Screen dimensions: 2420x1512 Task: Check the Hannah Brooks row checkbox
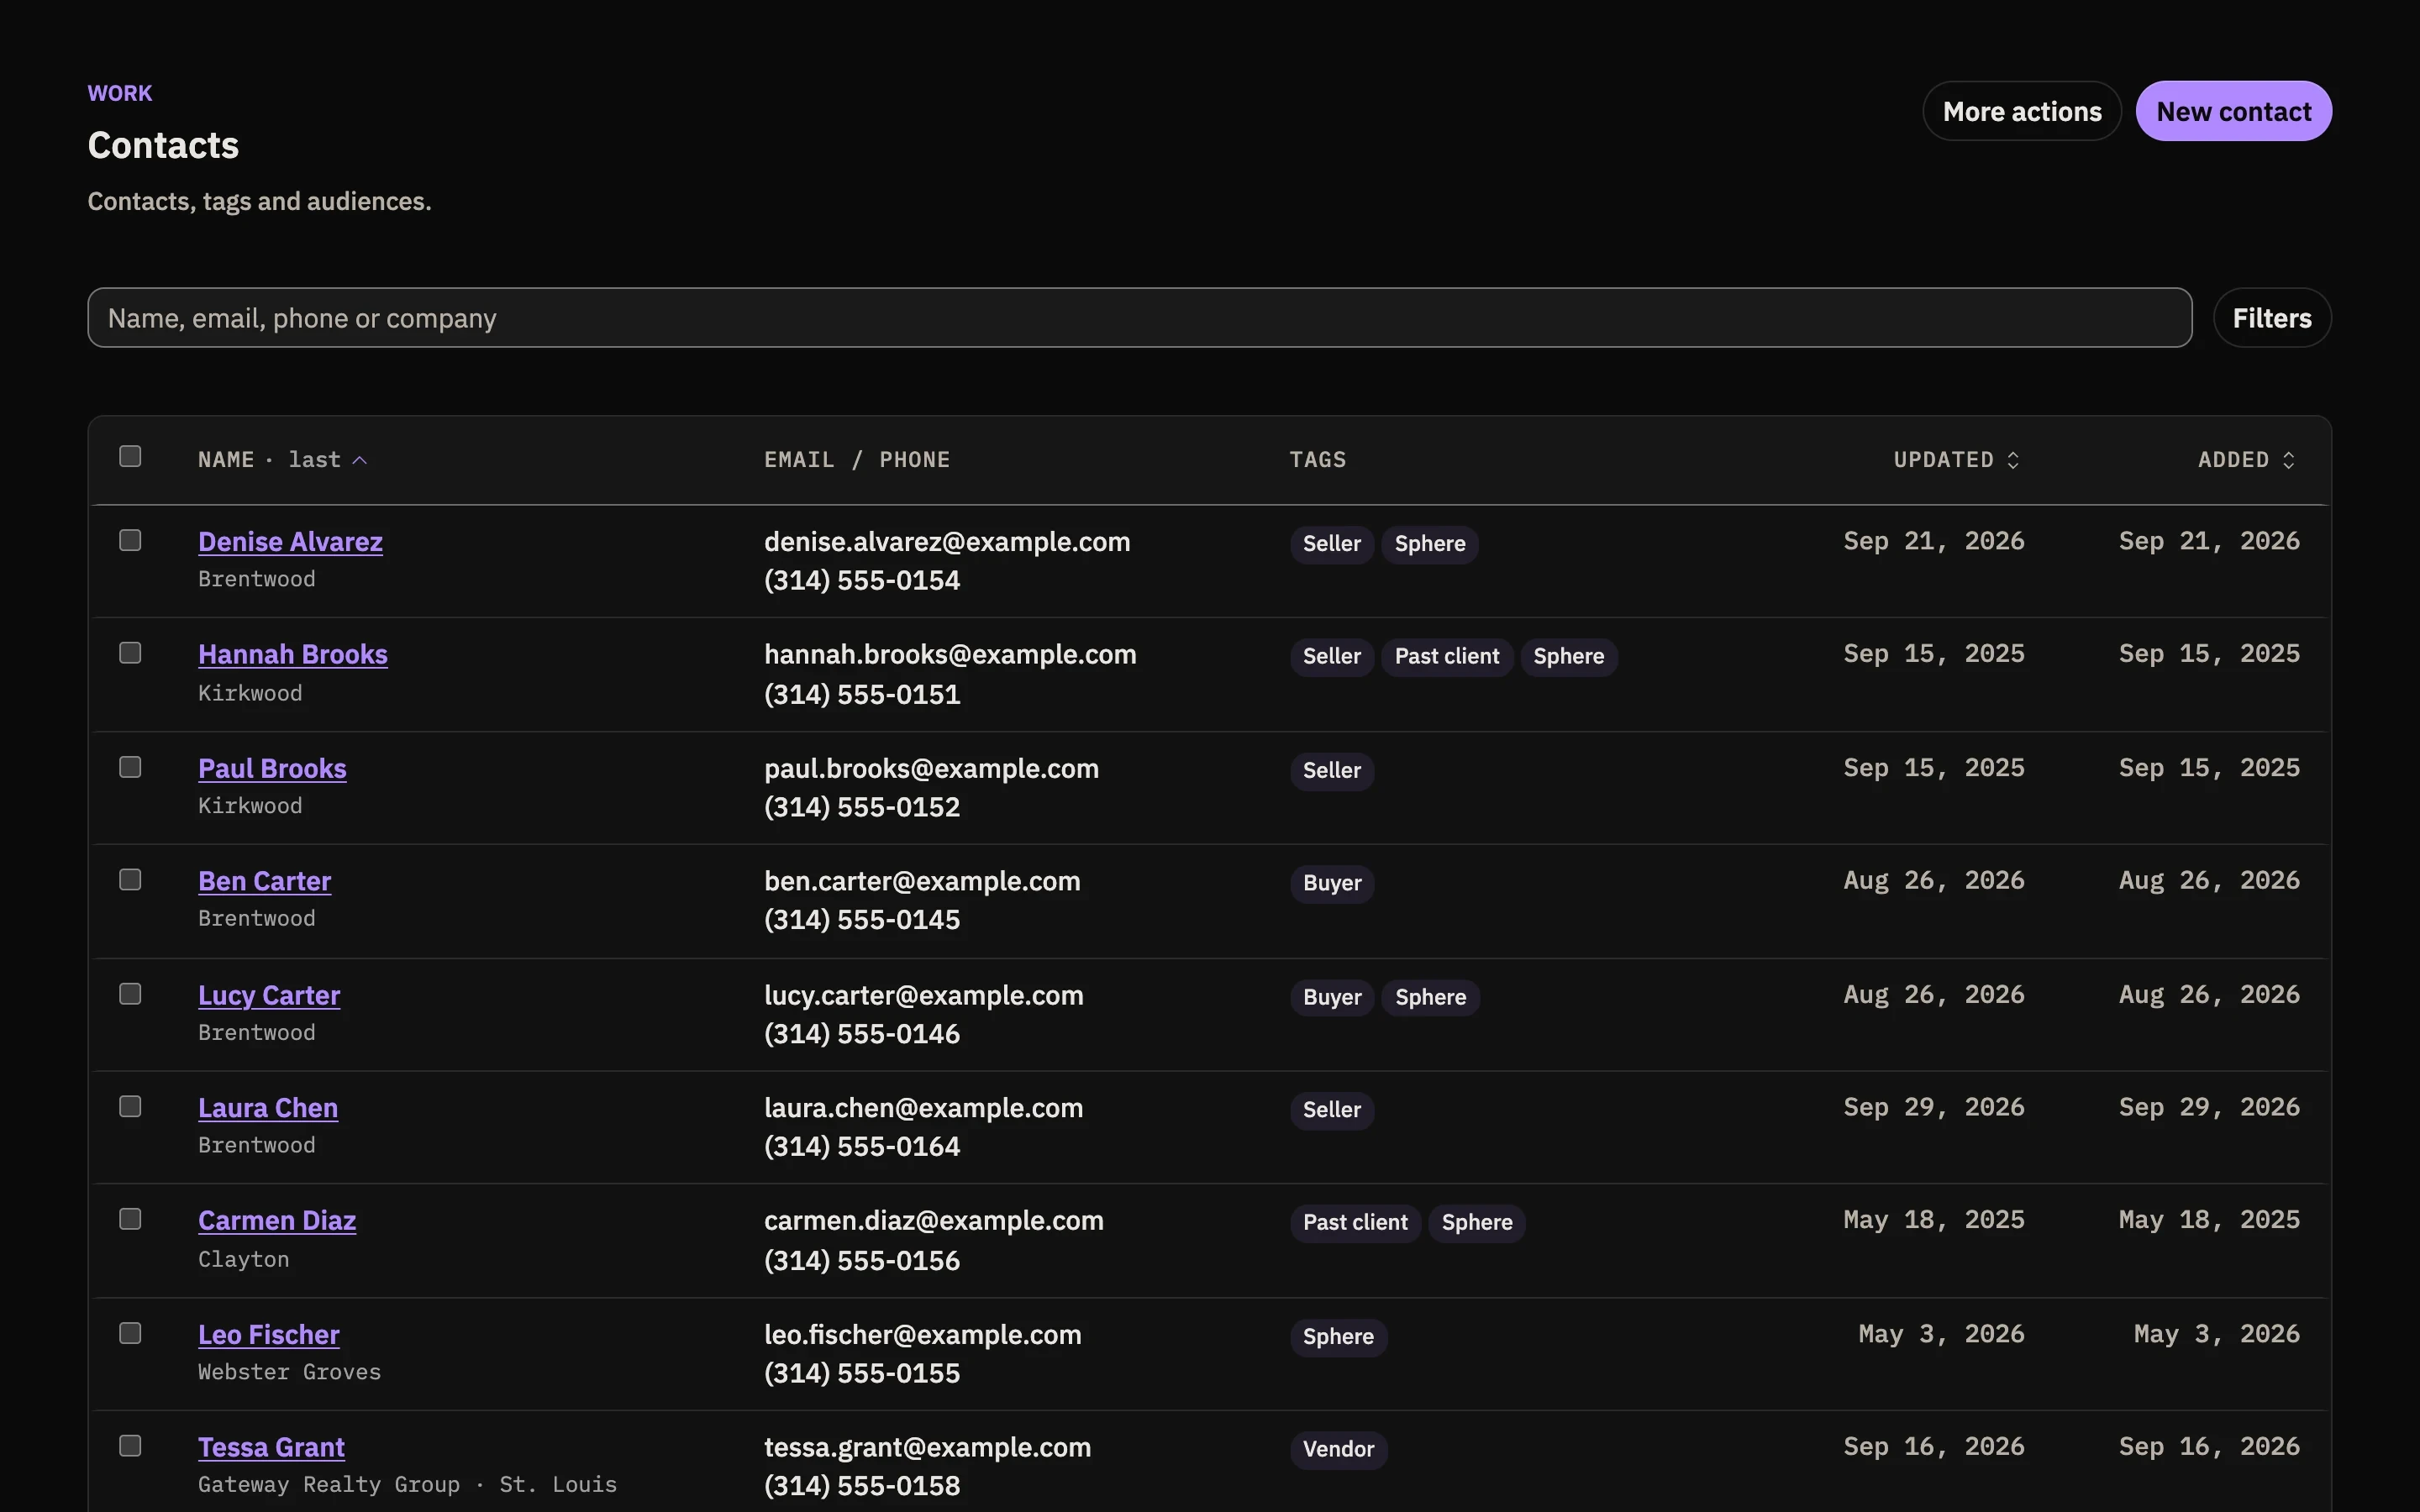(130, 653)
